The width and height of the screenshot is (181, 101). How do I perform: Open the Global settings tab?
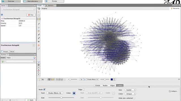click(98, 86)
